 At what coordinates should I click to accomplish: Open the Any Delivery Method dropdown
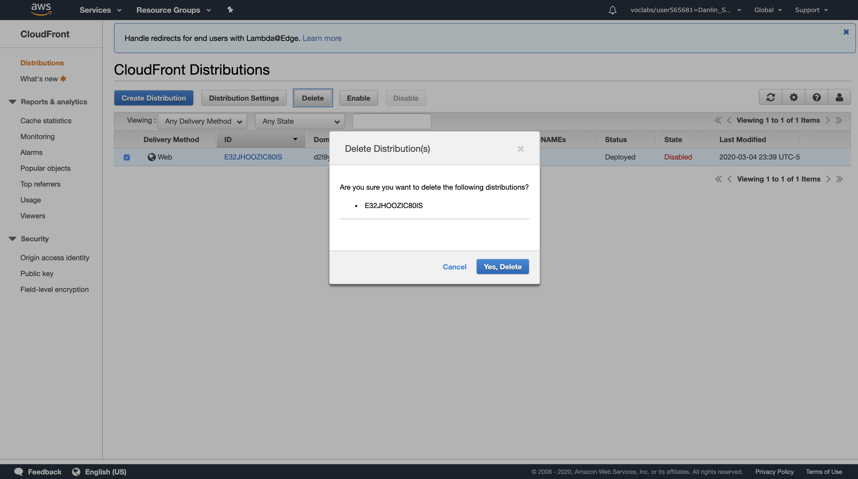pyautogui.click(x=202, y=121)
